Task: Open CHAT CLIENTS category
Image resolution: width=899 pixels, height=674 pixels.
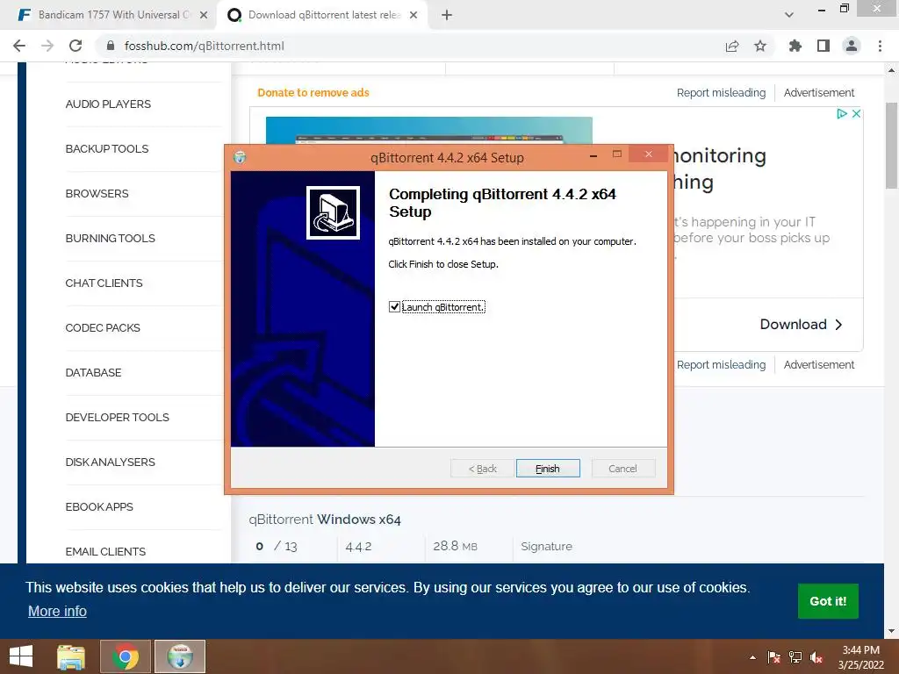Action: tap(104, 283)
